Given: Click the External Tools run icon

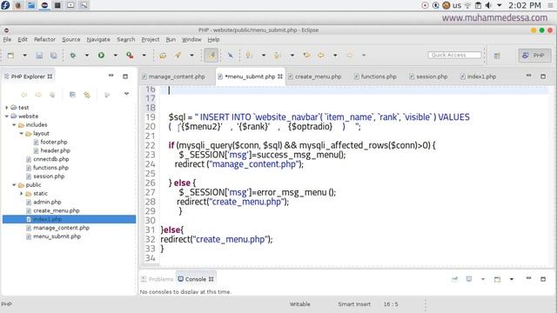Looking at the screenshot, I should coord(130,56).
